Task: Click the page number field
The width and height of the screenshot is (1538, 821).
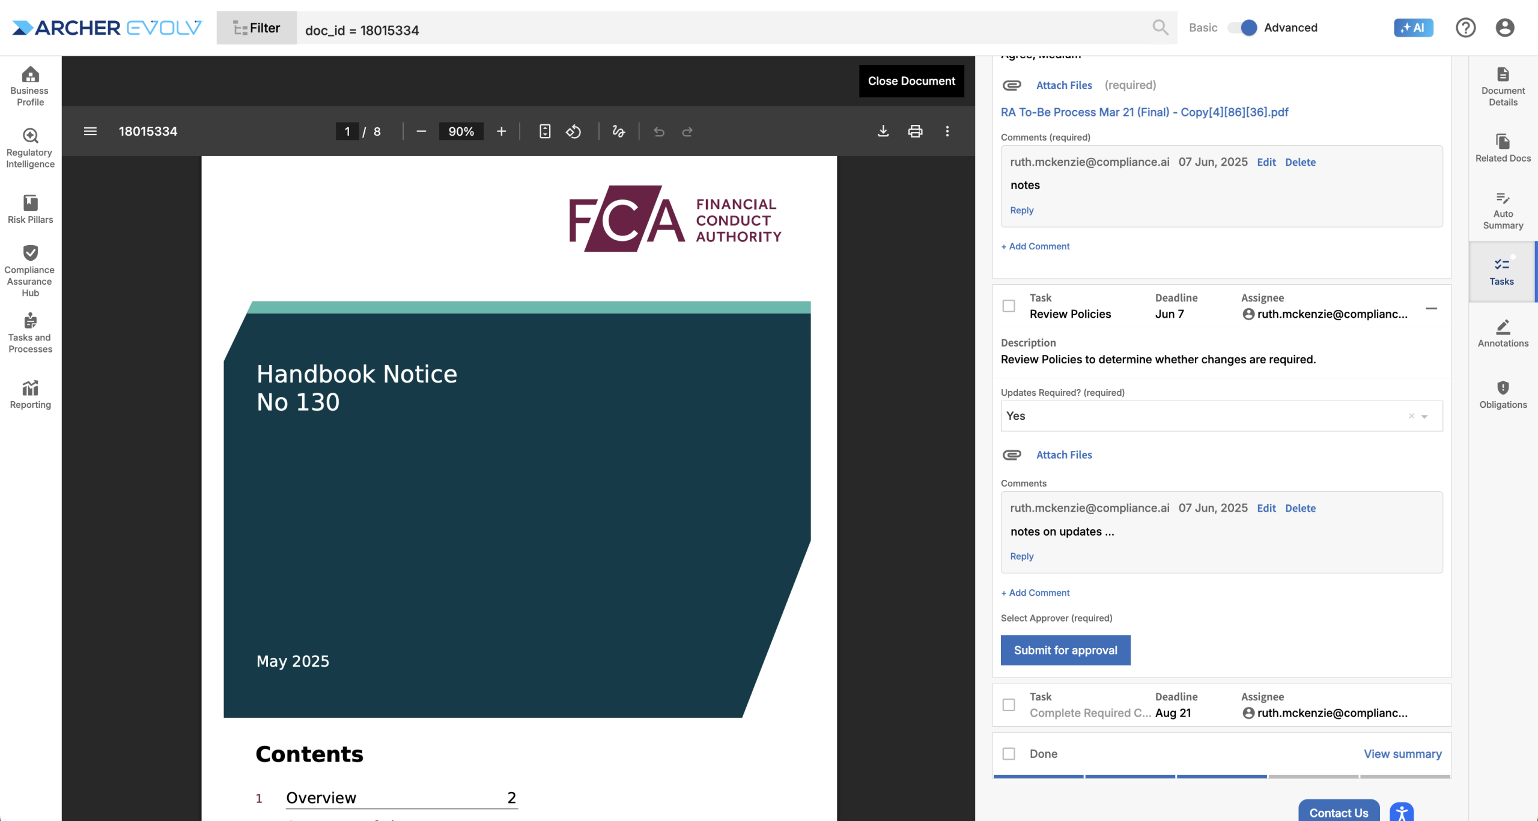Action: click(347, 132)
